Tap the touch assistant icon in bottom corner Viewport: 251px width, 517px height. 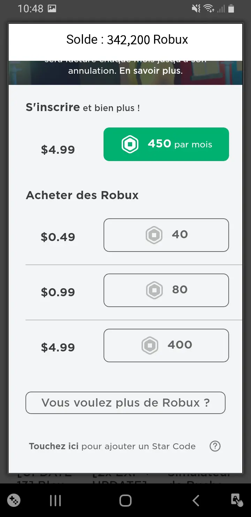coord(237,500)
